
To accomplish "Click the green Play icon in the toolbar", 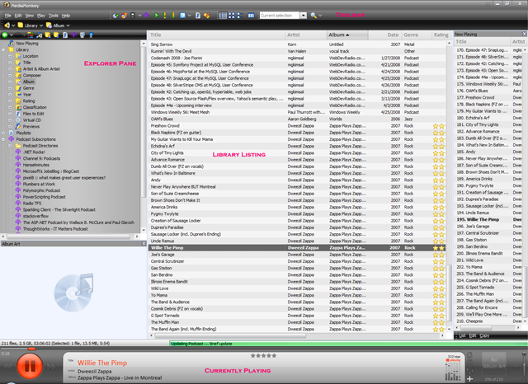I will 156,16.
